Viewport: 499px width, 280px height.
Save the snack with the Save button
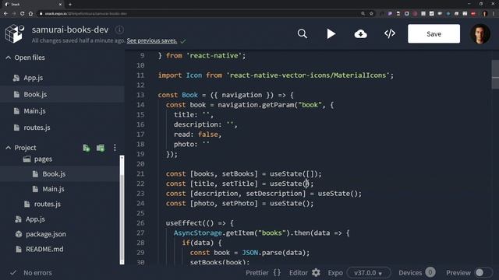434,33
